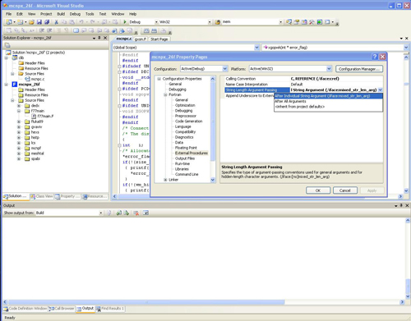Click the Save All toolbar icon

coord(47,22)
